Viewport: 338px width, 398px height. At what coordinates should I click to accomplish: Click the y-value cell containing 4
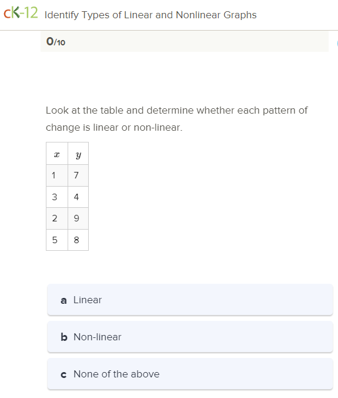[x=78, y=197]
